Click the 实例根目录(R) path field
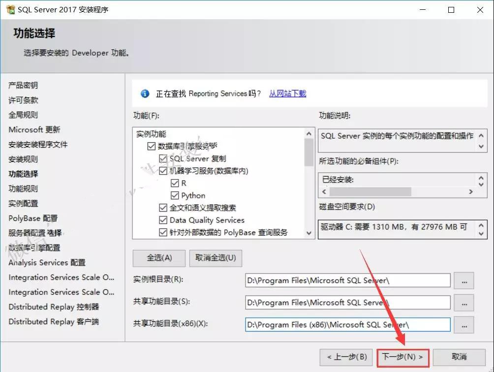494x372 pixels. click(x=348, y=280)
